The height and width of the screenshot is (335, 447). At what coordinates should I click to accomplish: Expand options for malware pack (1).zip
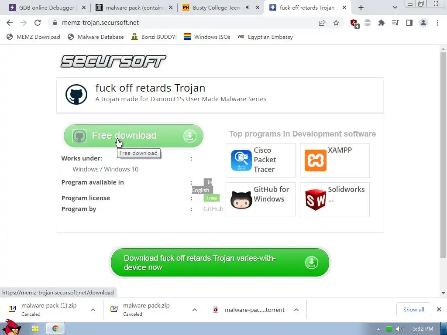click(93, 310)
